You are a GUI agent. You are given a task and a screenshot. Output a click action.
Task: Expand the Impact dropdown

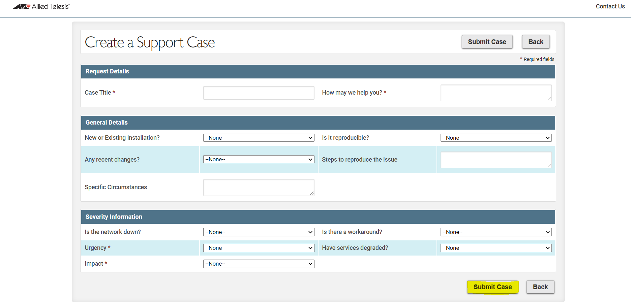coord(259,264)
